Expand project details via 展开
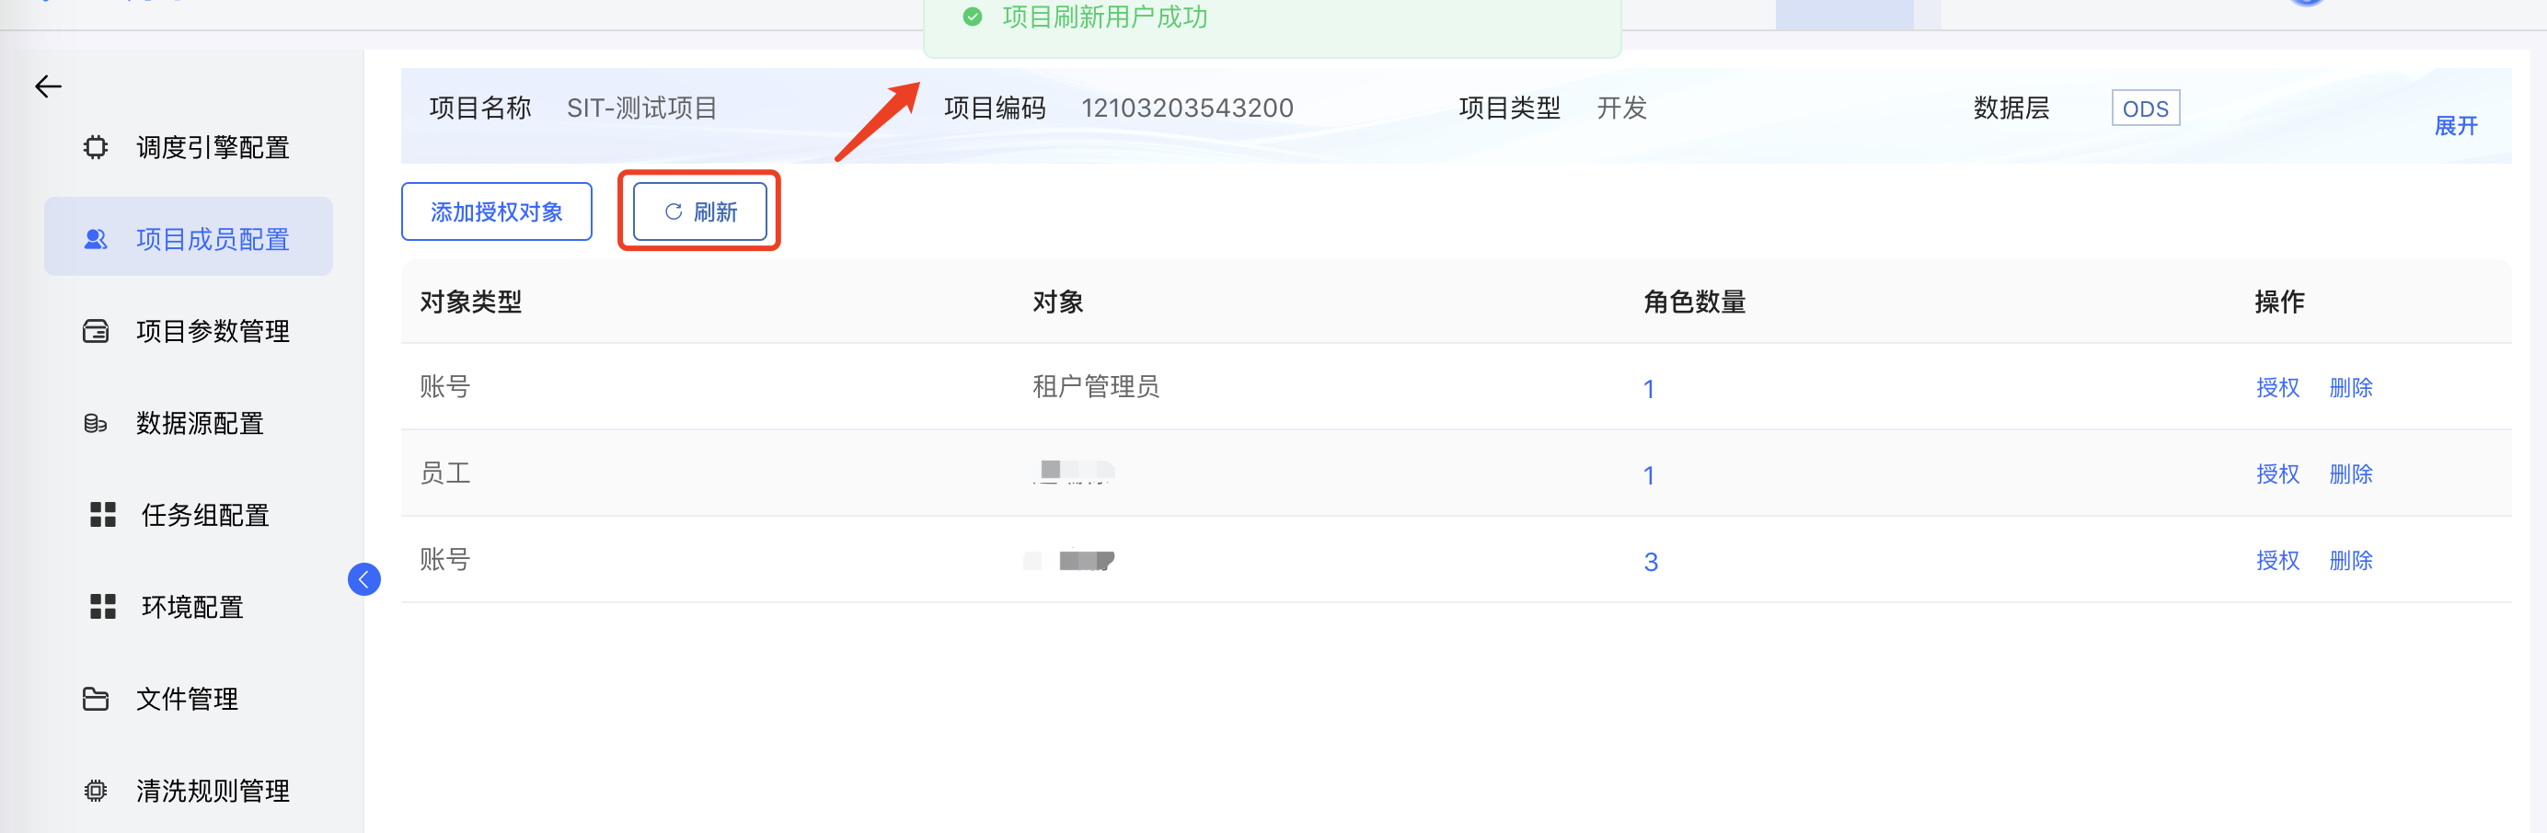 point(2459,127)
